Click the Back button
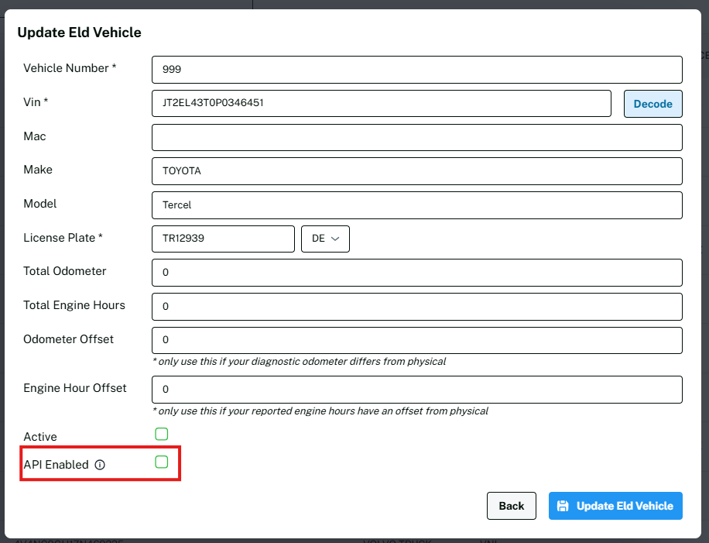The height and width of the screenshot is (543, 709). click(x=511, y=506)
